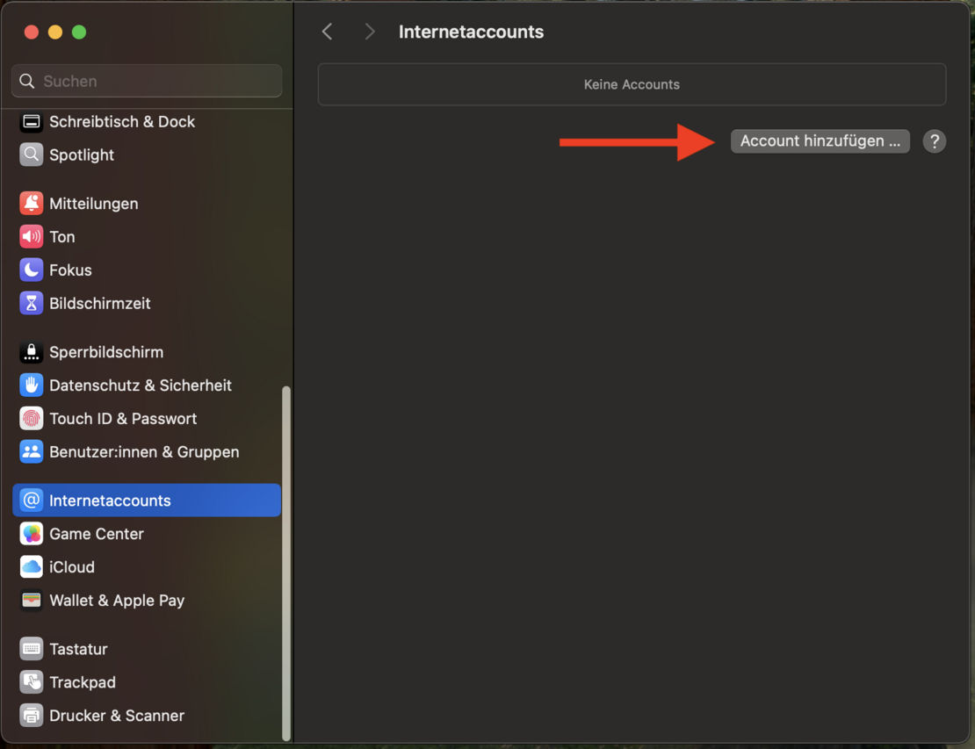The image size is (975, 749).
Task: Open Fokus moon icon
Action: tap(31, 270)
